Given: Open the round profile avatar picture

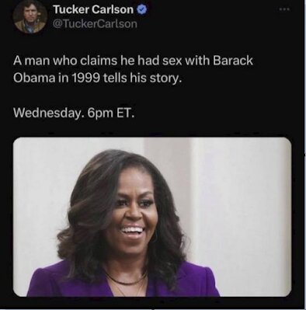Looking at the screenshot, I should tap(30, 16).
